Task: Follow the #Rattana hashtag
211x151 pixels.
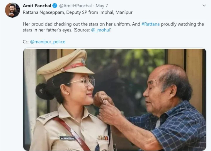Action: [151, 24]
